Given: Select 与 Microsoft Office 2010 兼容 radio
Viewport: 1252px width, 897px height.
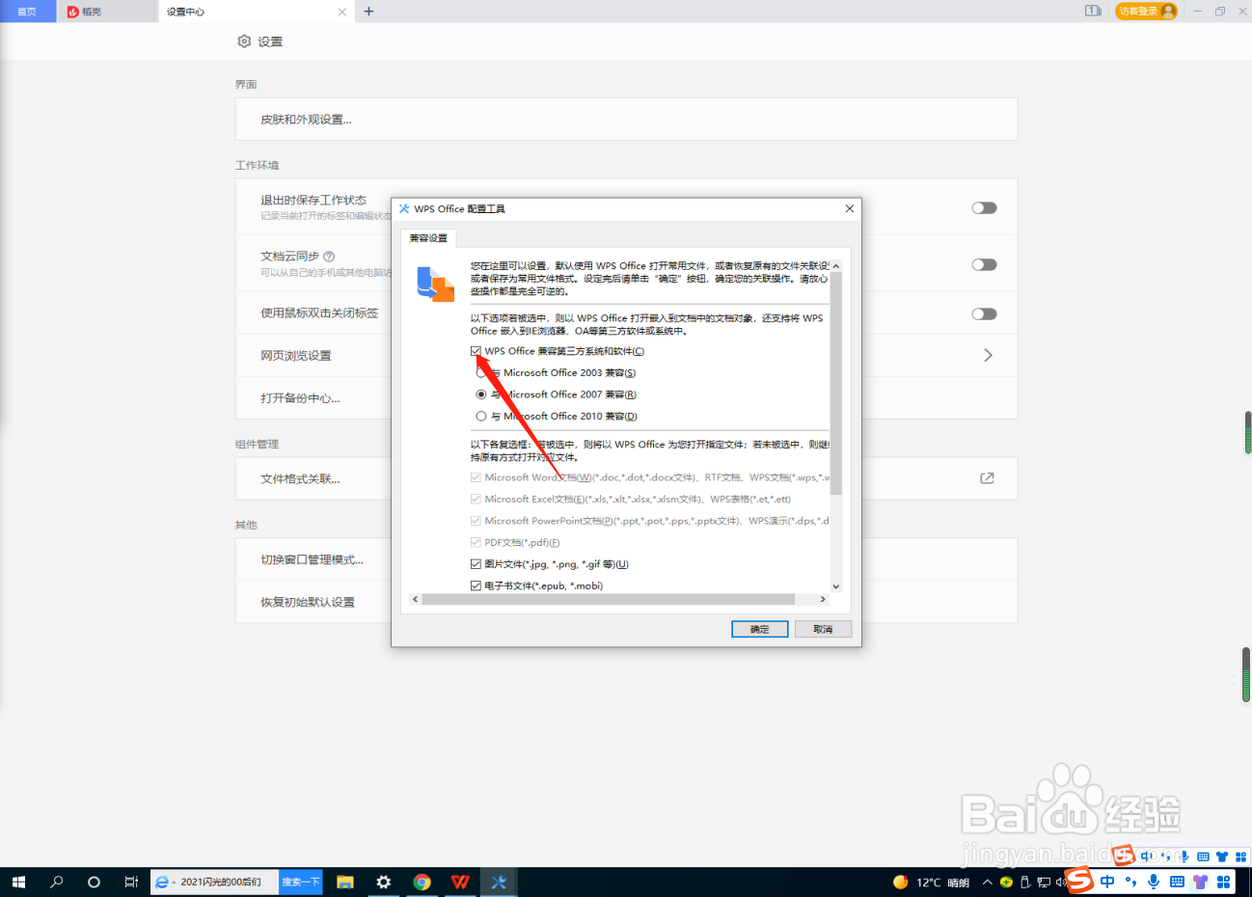Looking at the screenshot, I should click(x=481, y=417).
